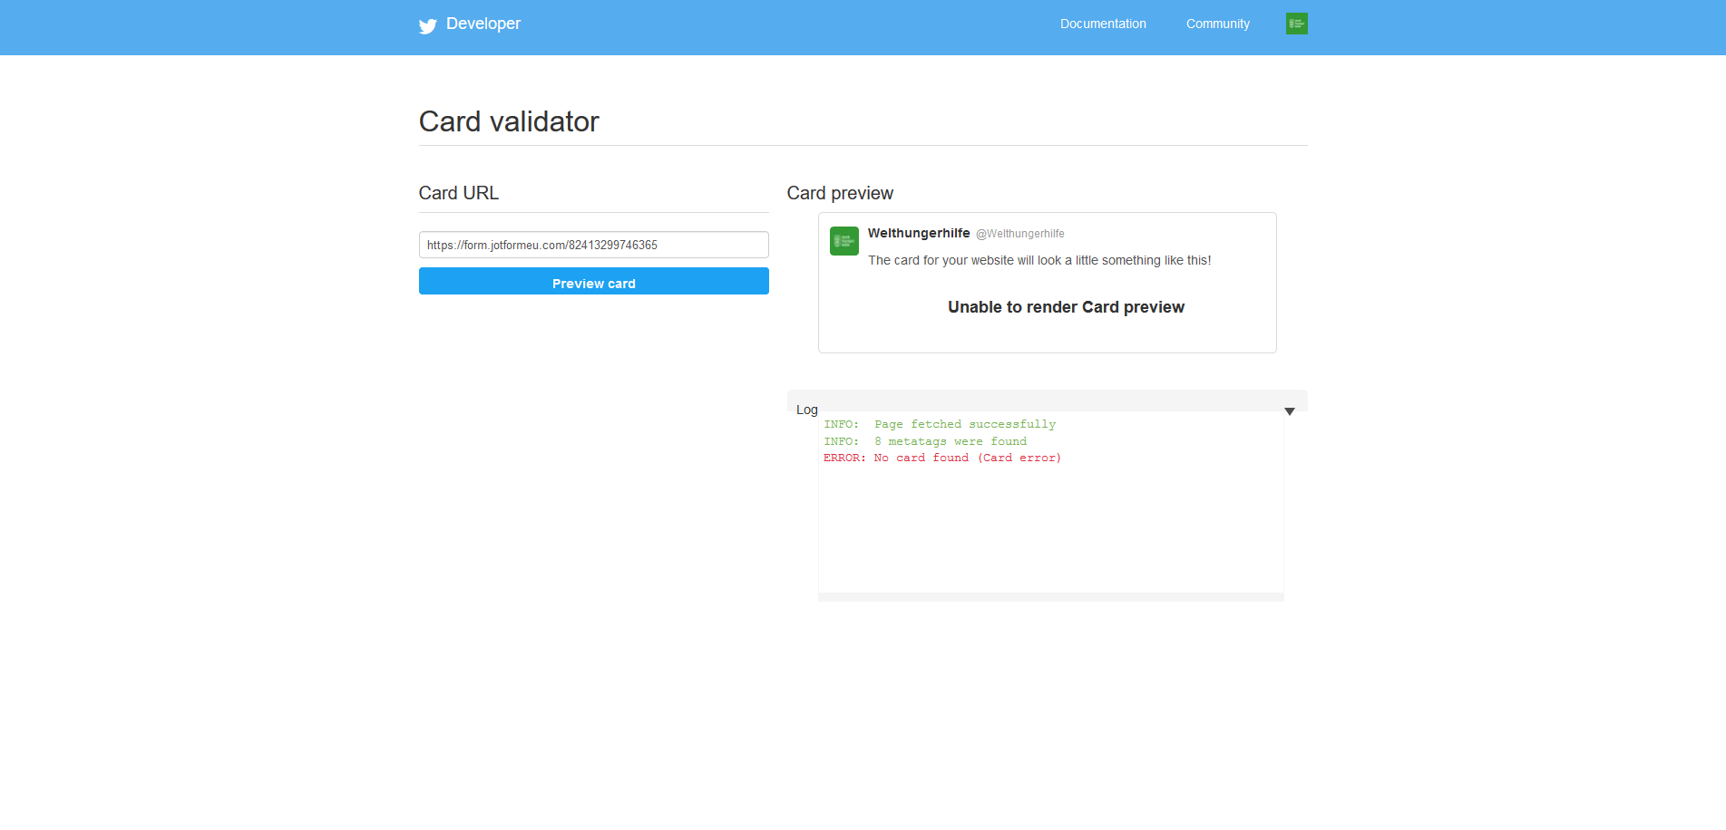The image size is (1726, 830).
Task: Click the @Welthungerhilfe handle
Action: coord(1020,234)
